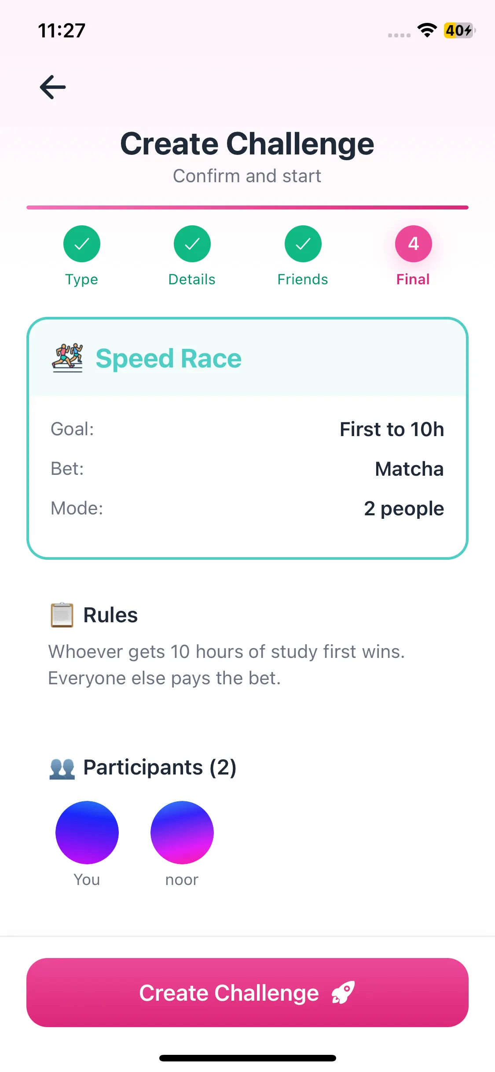The image size is (495, 1072).
Task: Tap the pink progress bar
Action: pos(247,207)
